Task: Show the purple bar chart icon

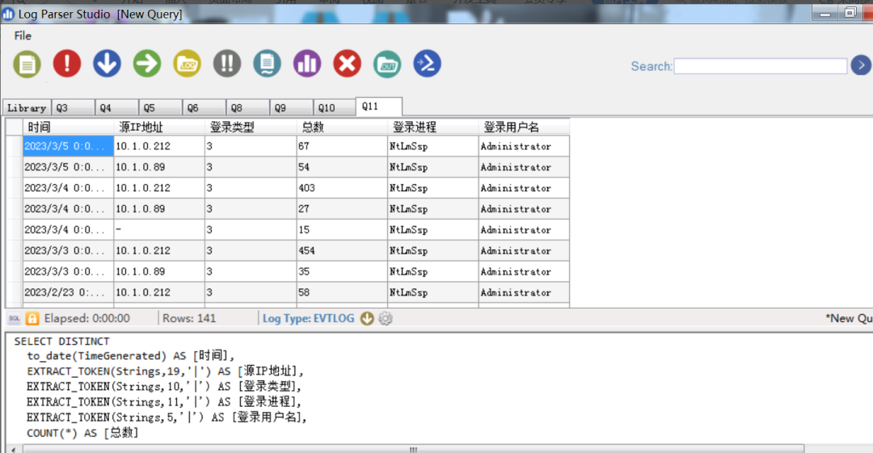Action: coord(307,64)
